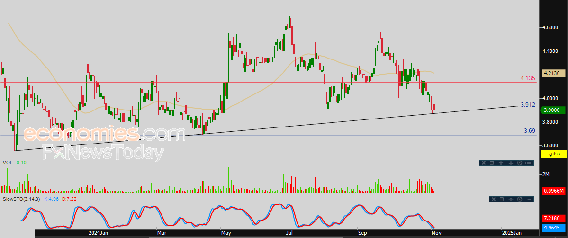Open SlowSTO panel more options dots
Screen dimensions: 568x238
tap(529, 199)
